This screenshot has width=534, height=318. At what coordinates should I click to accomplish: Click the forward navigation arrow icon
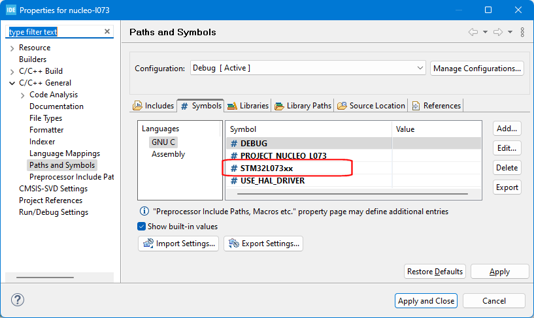[x=498, y=32]
